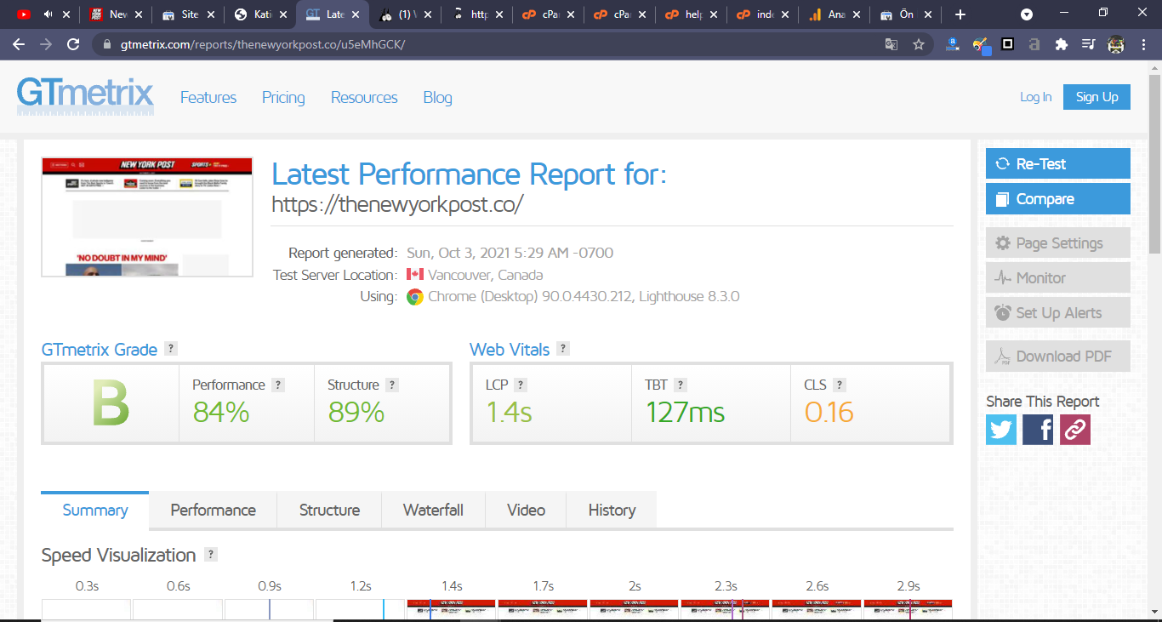Open Page Settings

1058,243
